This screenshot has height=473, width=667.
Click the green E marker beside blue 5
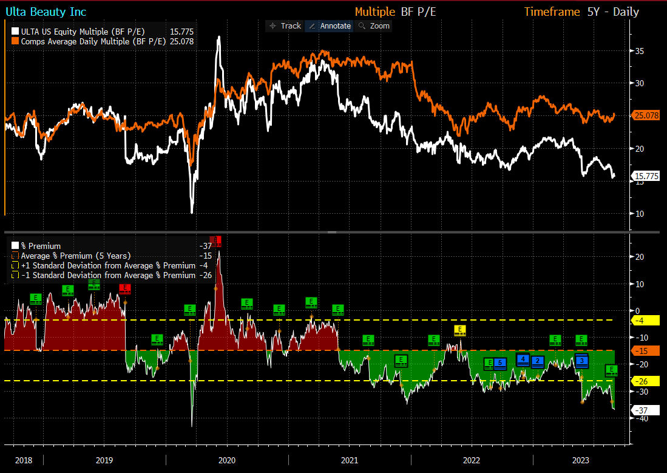(x=489, y=364)
